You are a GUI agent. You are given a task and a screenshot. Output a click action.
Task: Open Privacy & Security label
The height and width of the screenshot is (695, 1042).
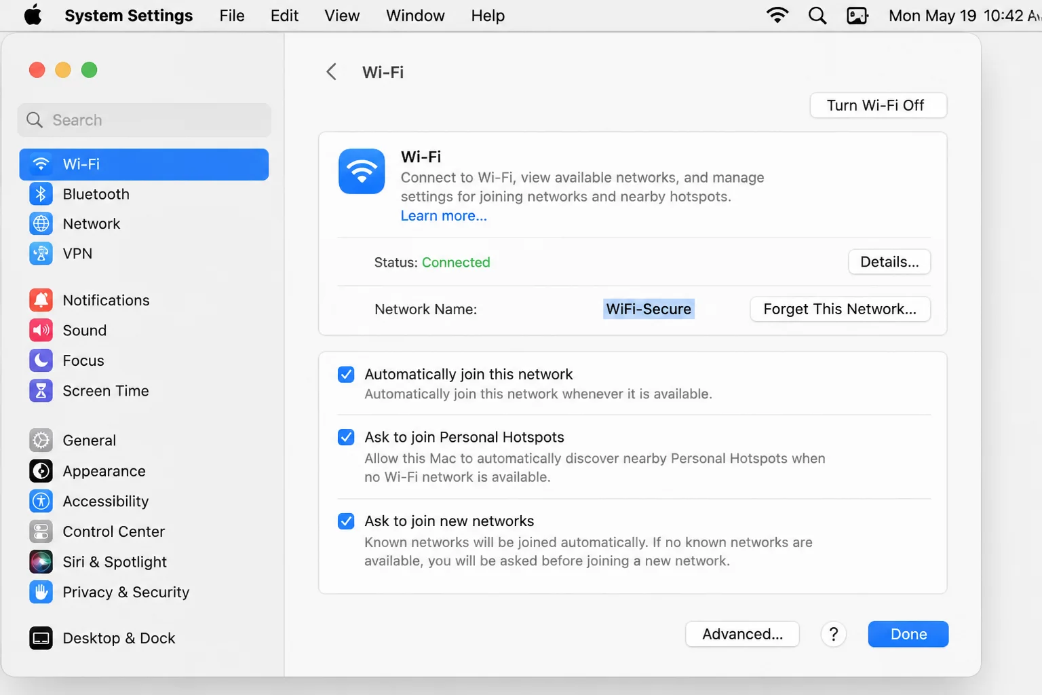point(126,593)
